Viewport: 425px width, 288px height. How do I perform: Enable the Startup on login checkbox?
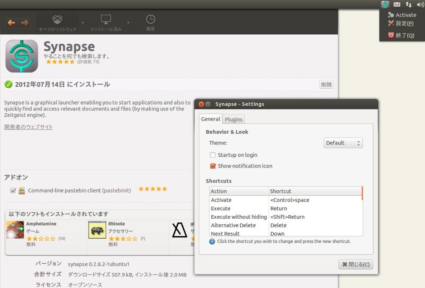(213, 155)
